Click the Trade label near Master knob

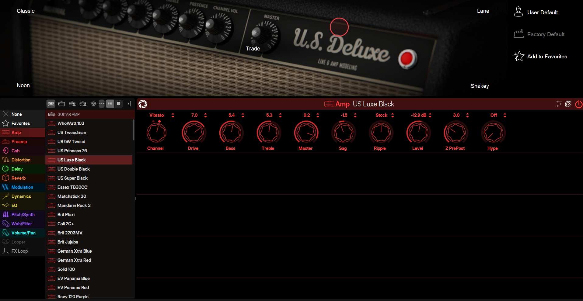253,49
